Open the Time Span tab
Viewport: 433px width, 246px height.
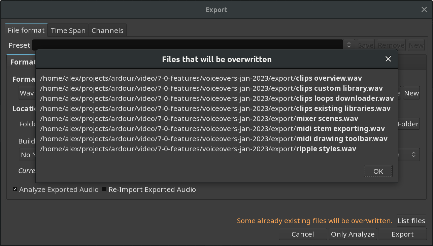(x=68, y=31)
